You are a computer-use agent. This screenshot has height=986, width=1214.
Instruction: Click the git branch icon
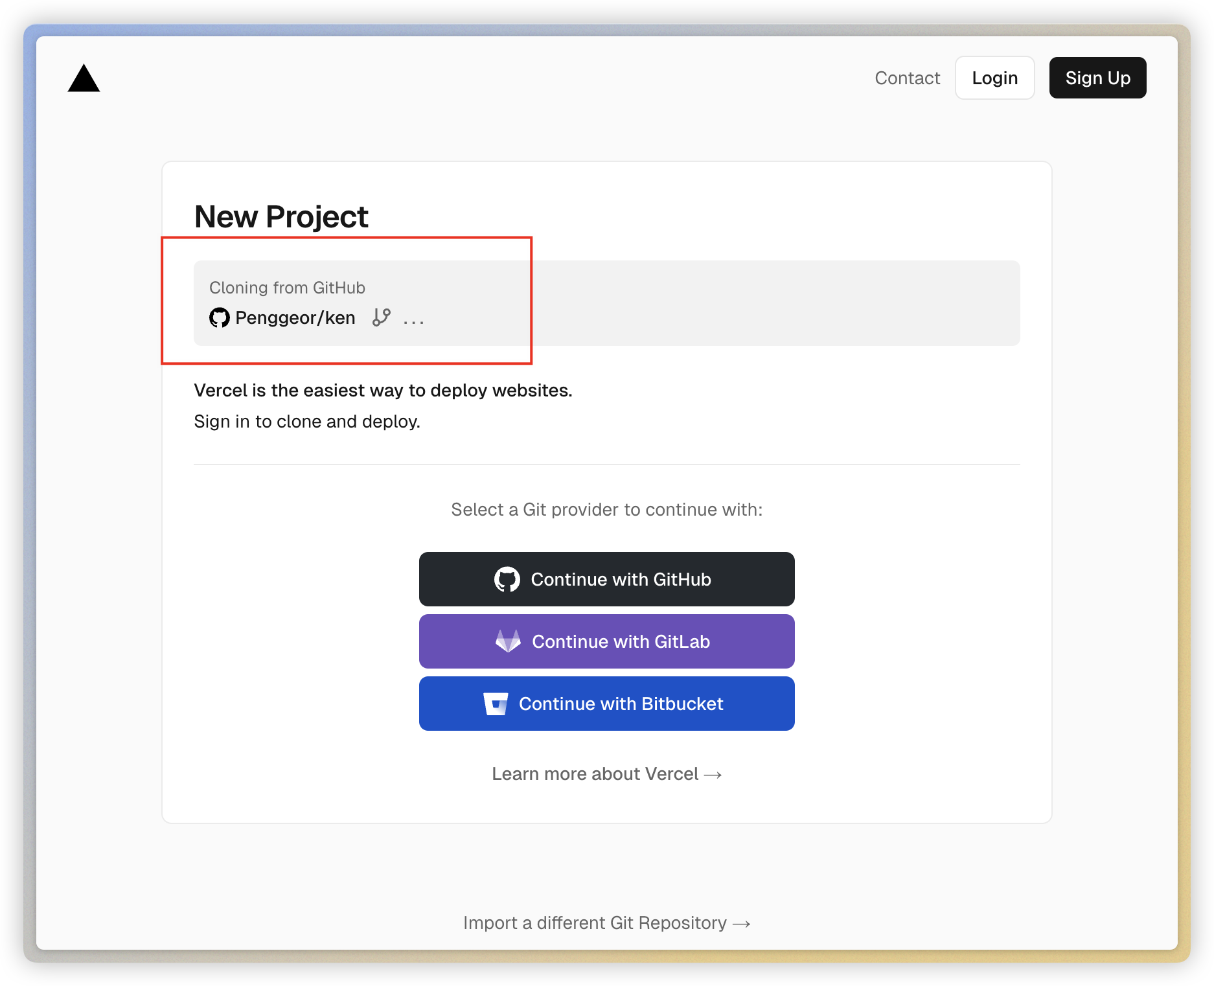coord(382,317)
